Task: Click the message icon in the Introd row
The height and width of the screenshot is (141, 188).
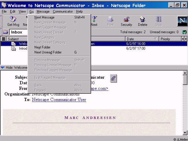Action: (x=14, y=48)
